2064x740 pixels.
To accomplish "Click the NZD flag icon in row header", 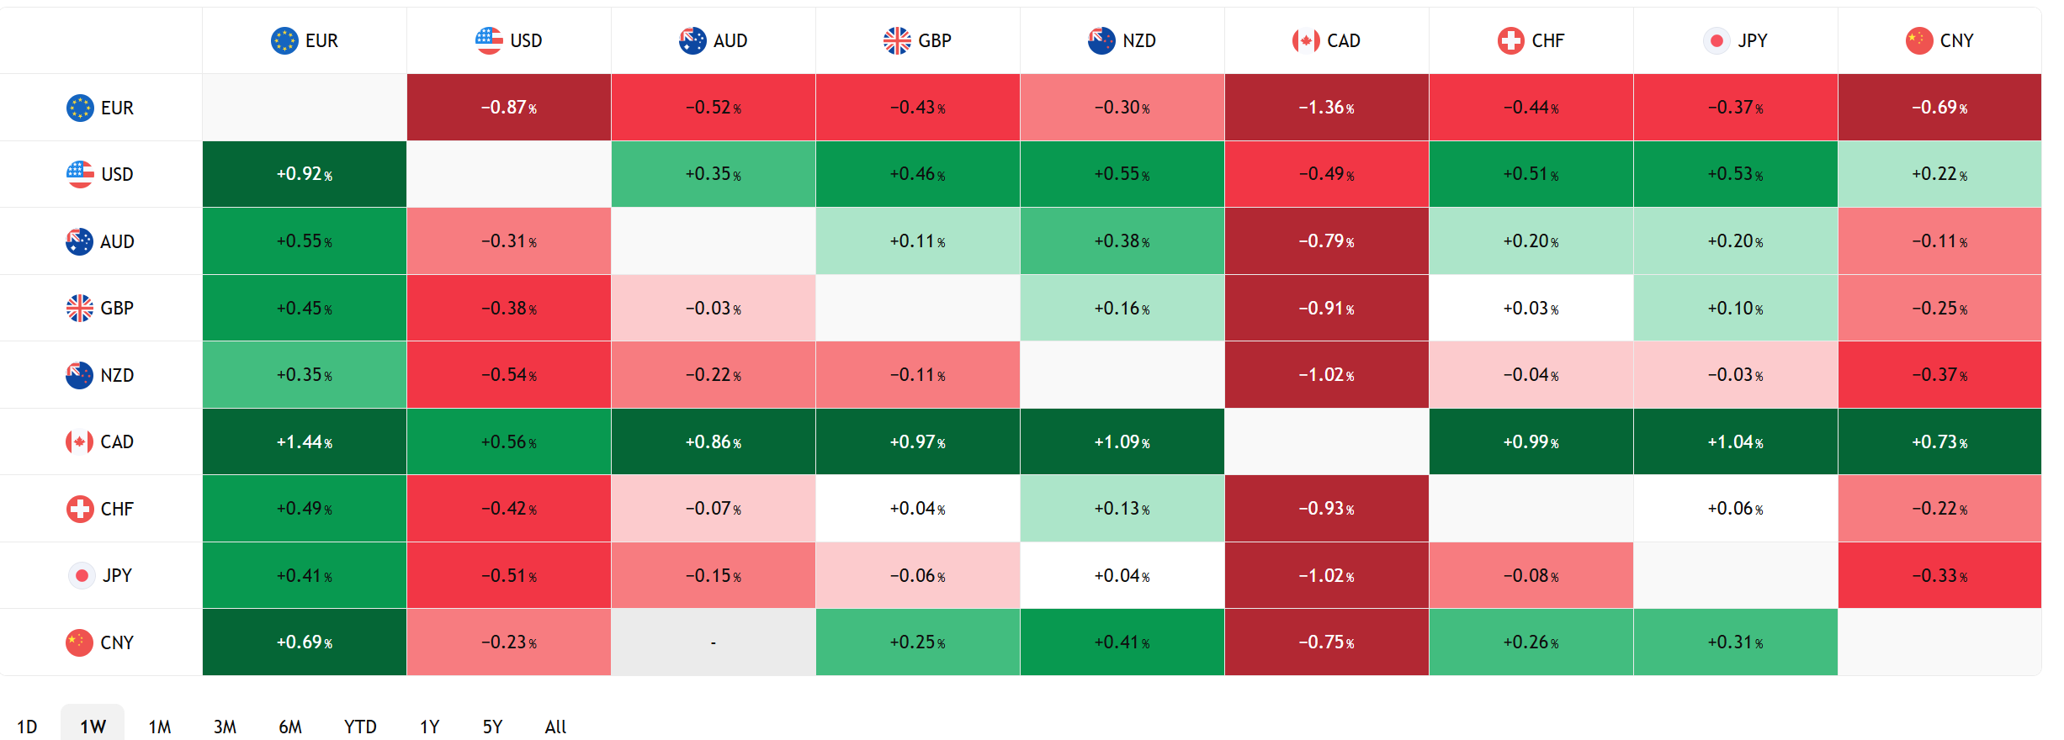I will click(80, 375).
